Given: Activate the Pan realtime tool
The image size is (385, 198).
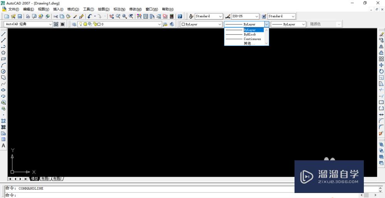Looking at the screenshot, I should coord(112,16).
